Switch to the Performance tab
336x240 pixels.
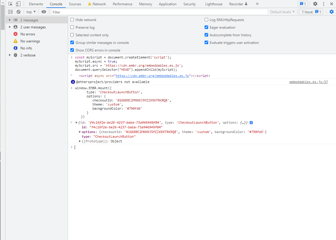click(123, 4)
